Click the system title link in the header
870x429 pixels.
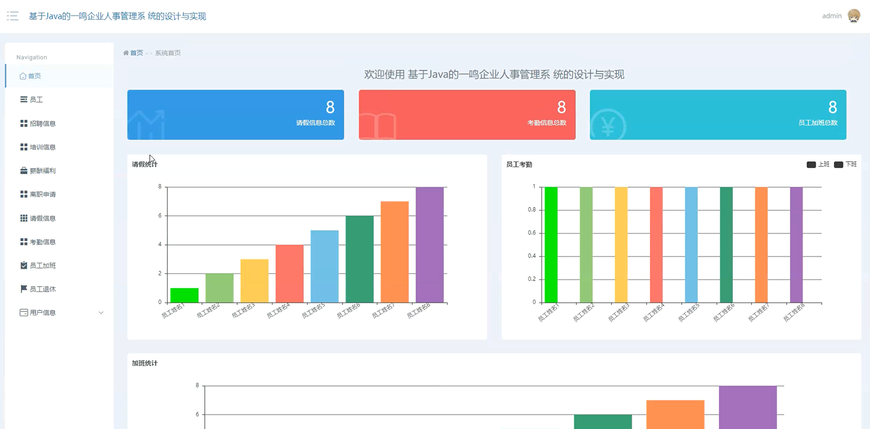(117, 16)
